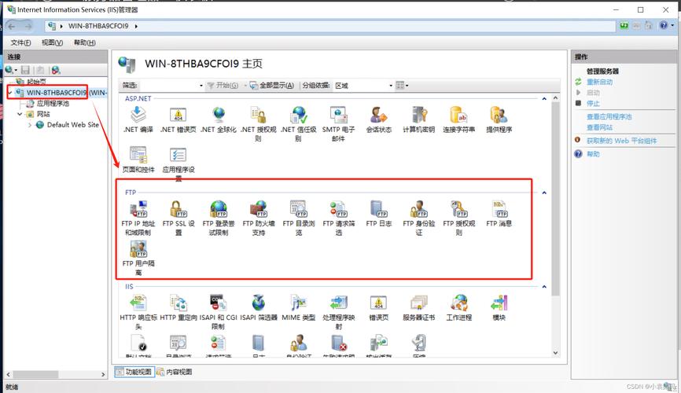The height and width of the screenshot is (393, 681).
Task: Open the MIME 类型 feature icon
Action: [x=298, y=303]
